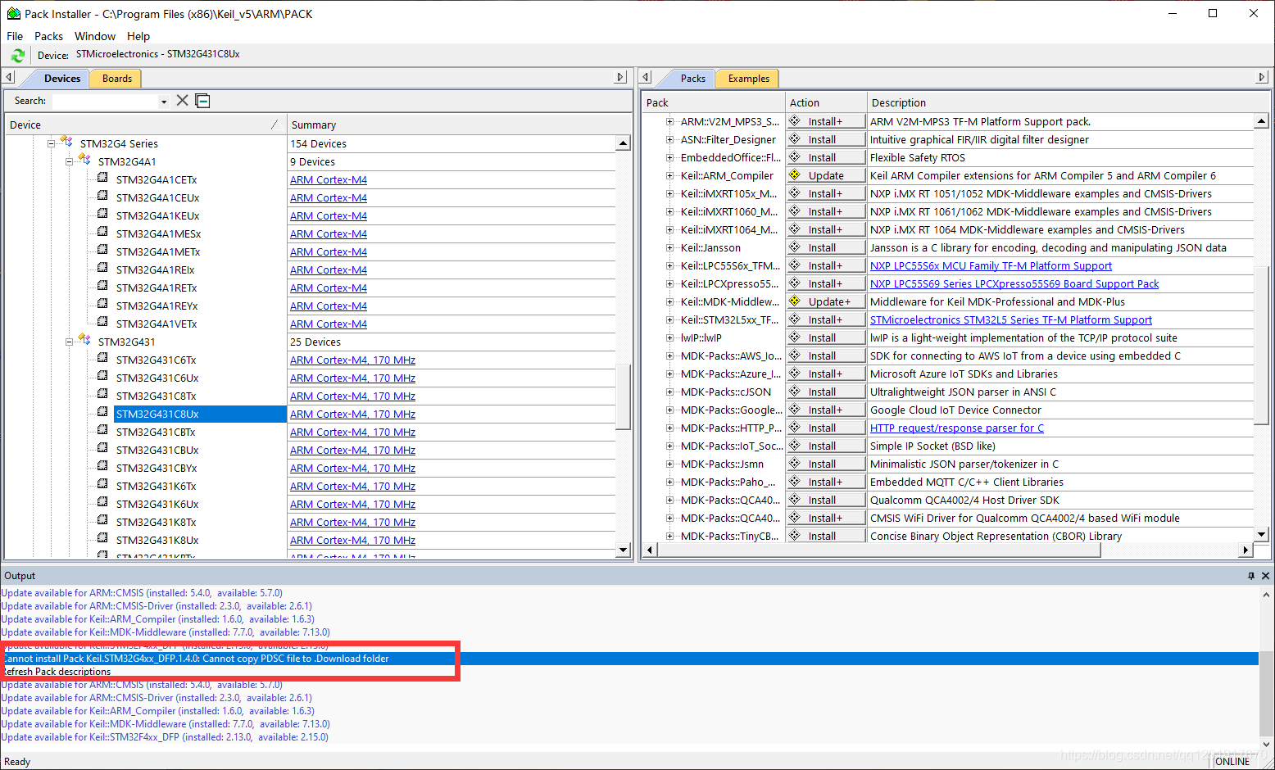Select the STM32G431C8Ux device row
This screenshot has height=770, width=1275.
[x=199, y=414]
